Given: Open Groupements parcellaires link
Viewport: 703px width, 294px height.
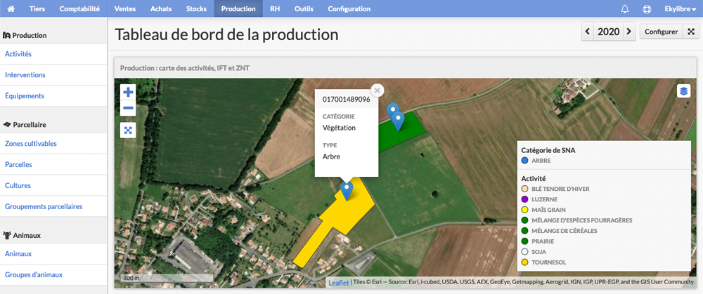Looking at the screenshot, I should tap(44, 206).
